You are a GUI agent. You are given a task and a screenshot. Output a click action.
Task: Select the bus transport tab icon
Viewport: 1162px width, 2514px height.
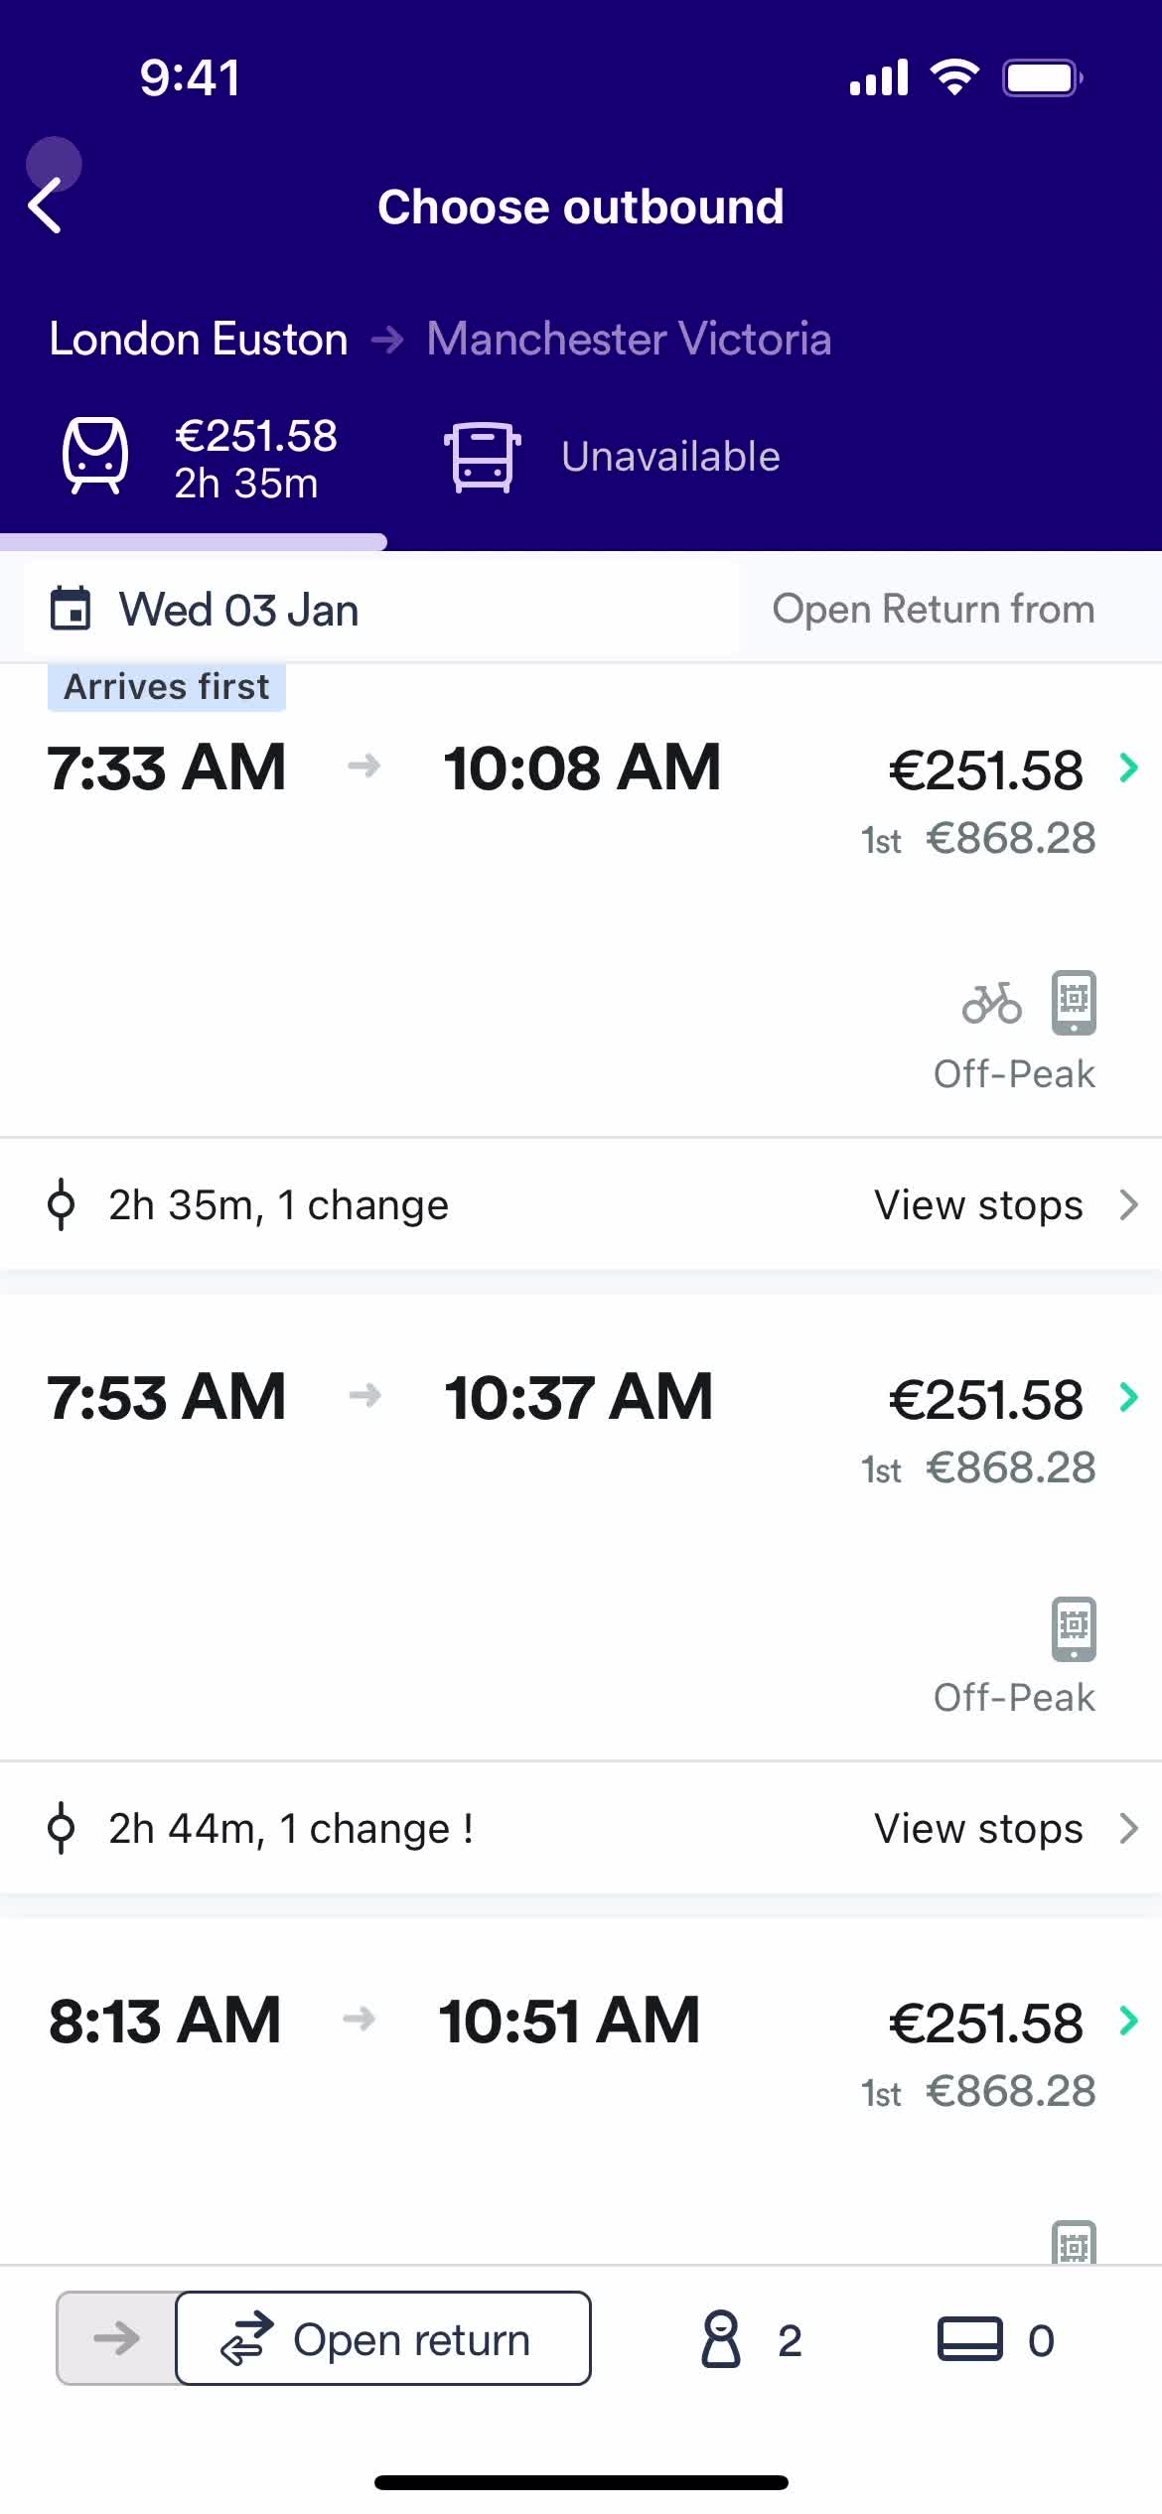pos(483,457)
